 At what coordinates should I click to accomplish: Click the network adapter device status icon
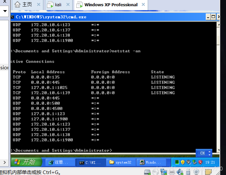pos(164,172)
